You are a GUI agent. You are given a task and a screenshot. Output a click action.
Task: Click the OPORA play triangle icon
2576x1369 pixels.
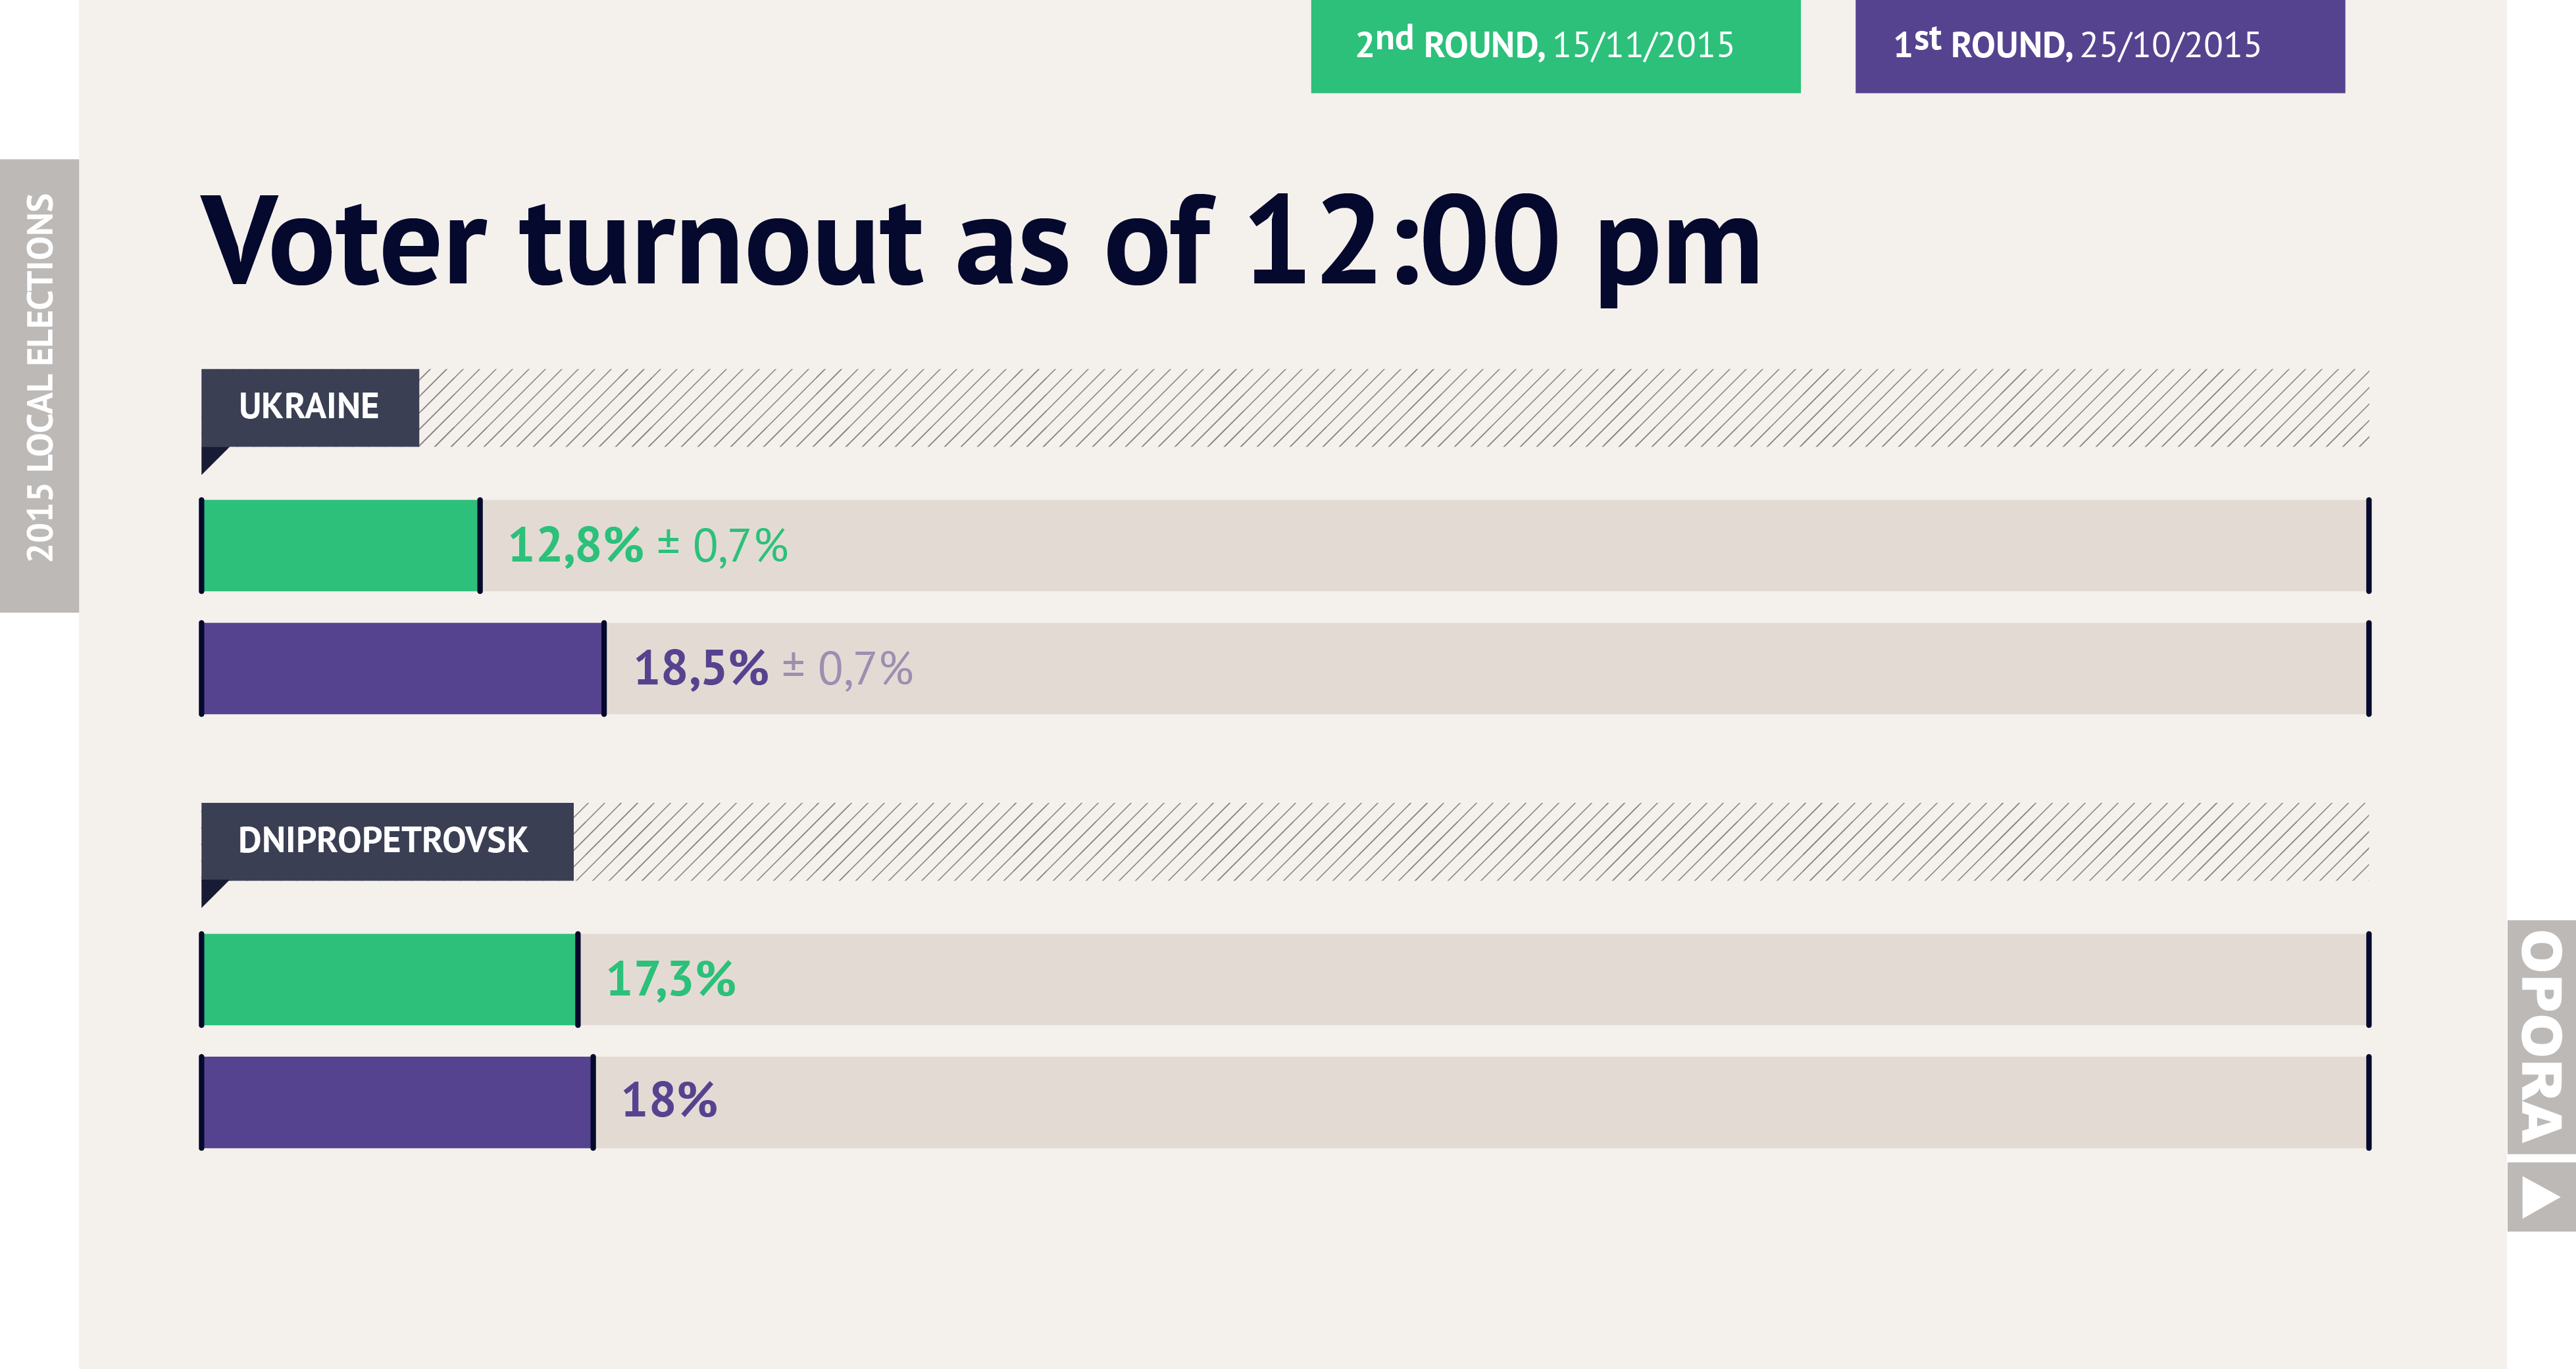click(x=2541, y=1196)
